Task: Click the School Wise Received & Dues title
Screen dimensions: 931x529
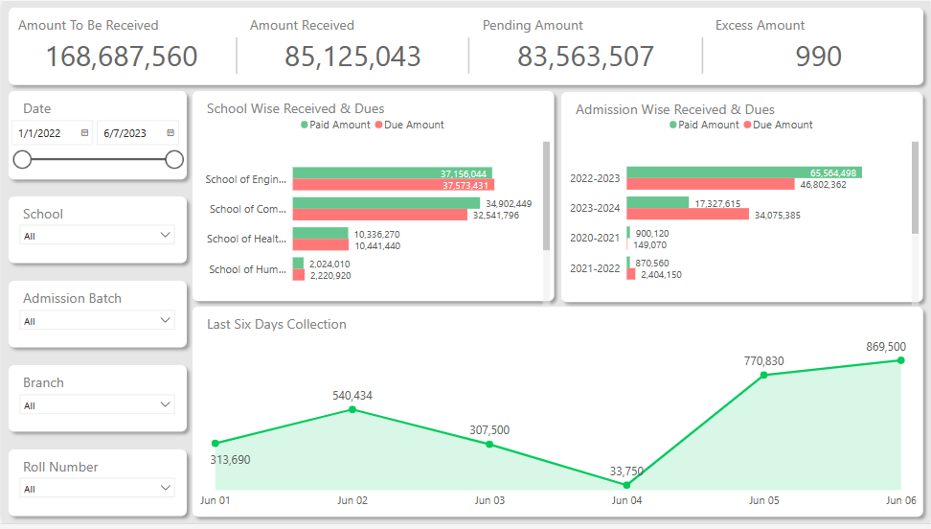Action: point(295,109)
